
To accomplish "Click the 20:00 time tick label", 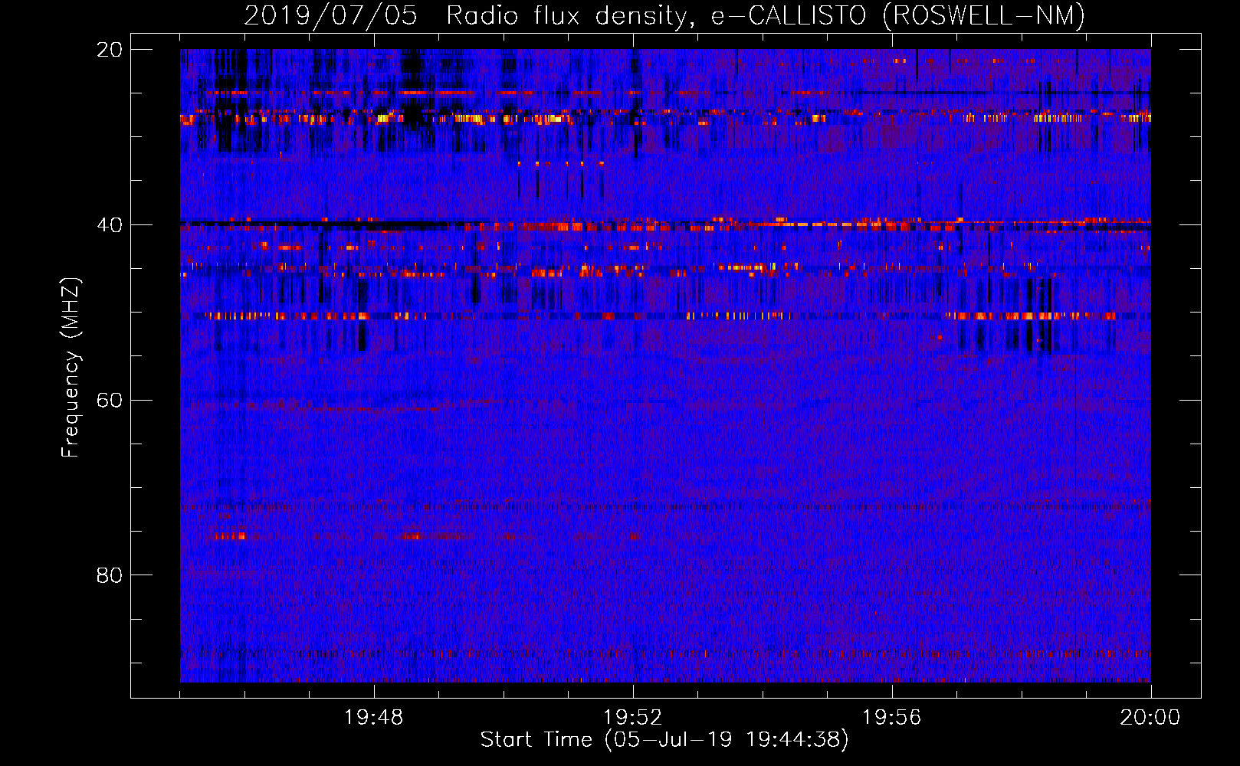I will tap(1150, 718).
